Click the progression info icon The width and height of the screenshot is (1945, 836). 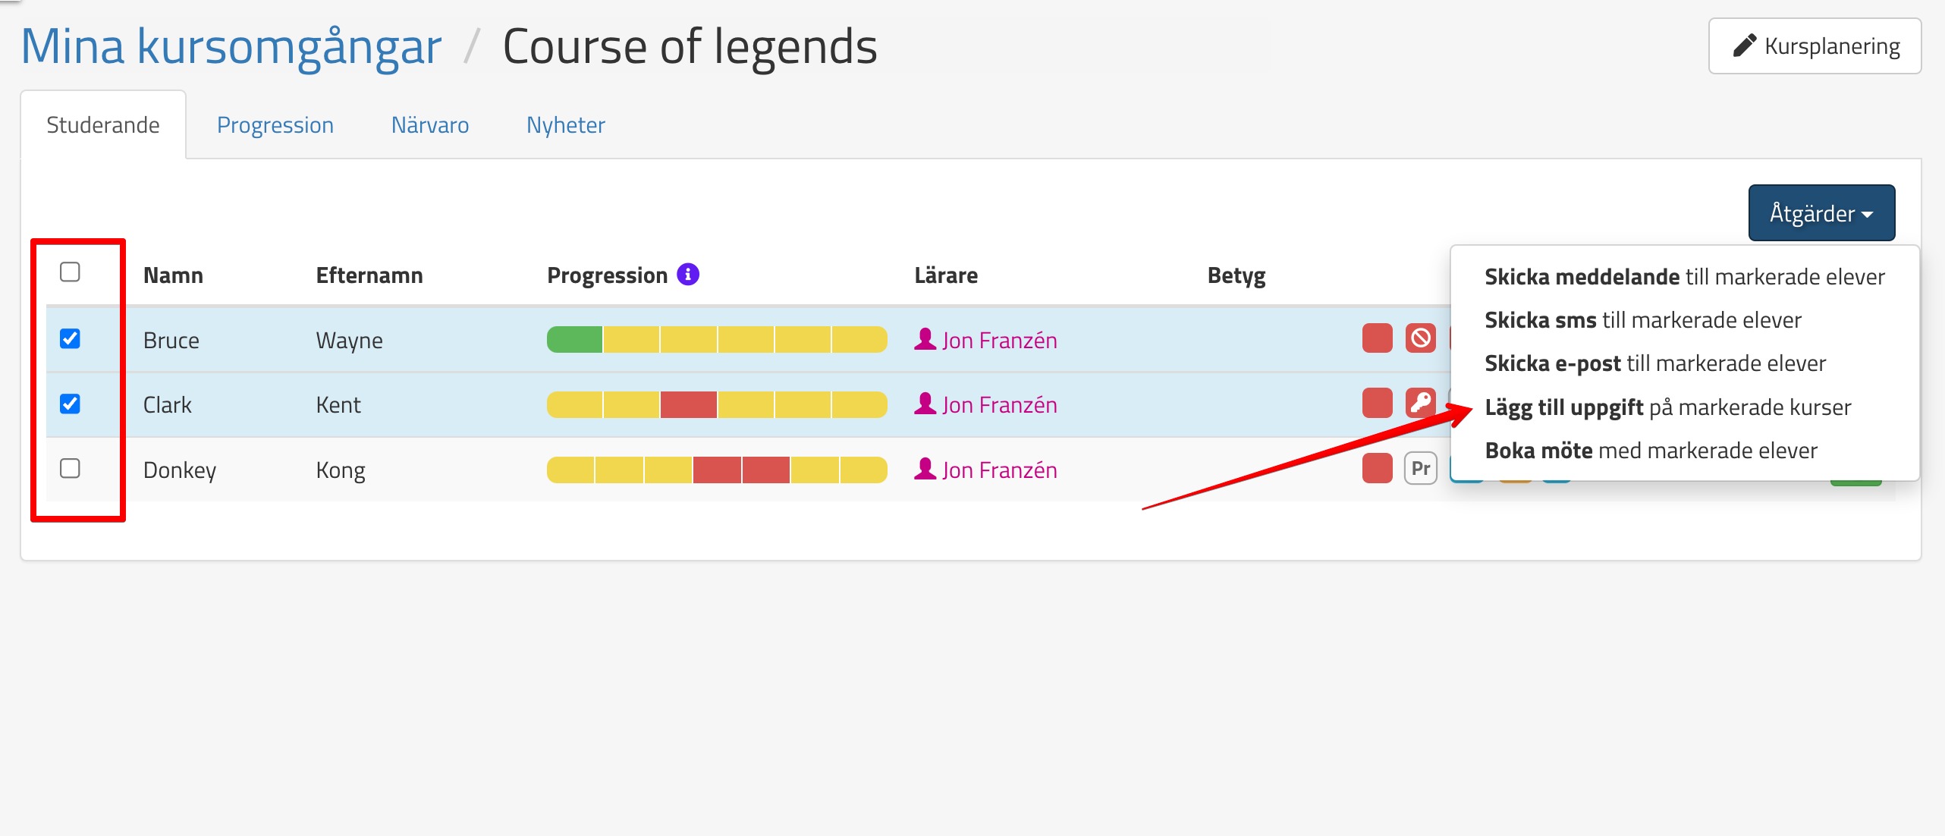(x=688, y=274)
